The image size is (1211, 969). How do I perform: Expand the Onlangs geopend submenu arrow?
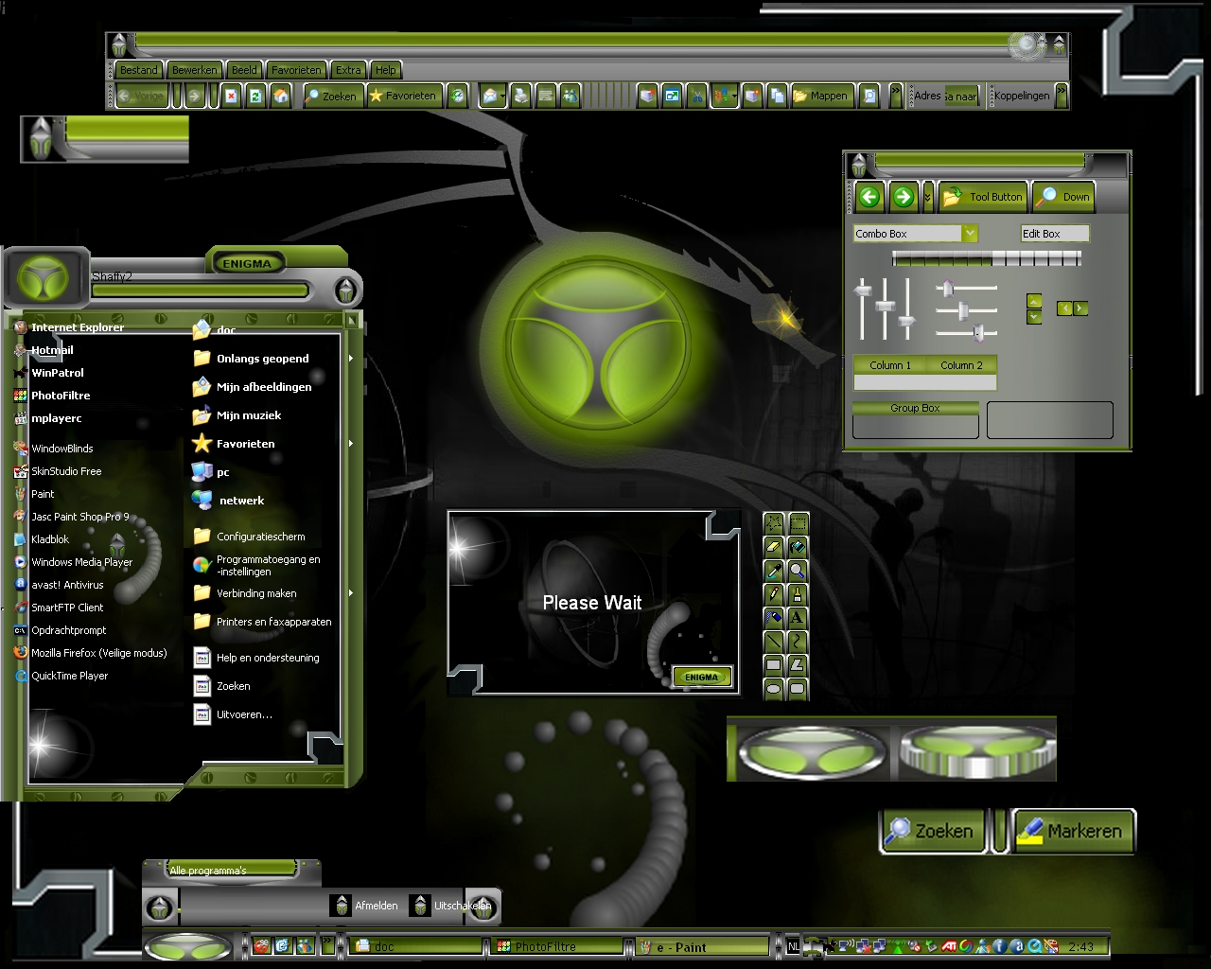pyautogui.click(x=350, y=359)
